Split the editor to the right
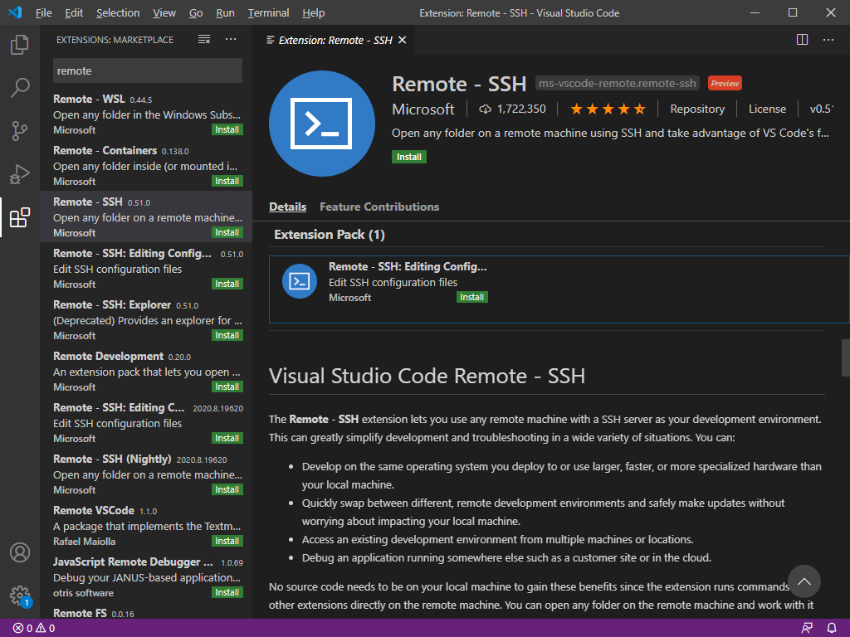The image size is (850, 637). (803, 40)
